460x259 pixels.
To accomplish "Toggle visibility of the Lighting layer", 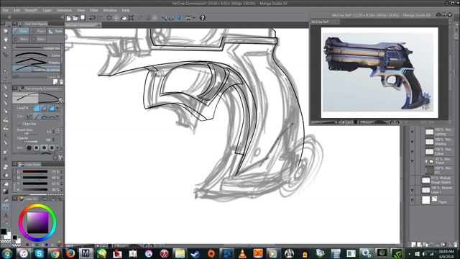I will coord(412,132).
